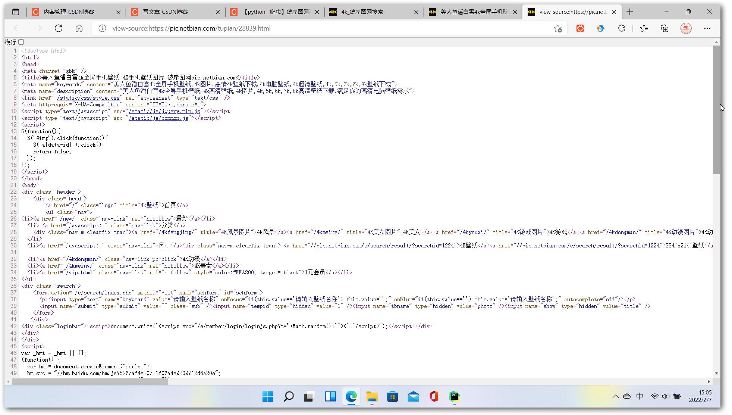
Task: Switch to 4k_彼岸图网搜索 tab
Action: coord(374,12)
